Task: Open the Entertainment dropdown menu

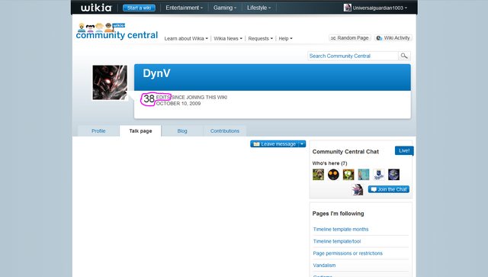Action: (184, 8)
